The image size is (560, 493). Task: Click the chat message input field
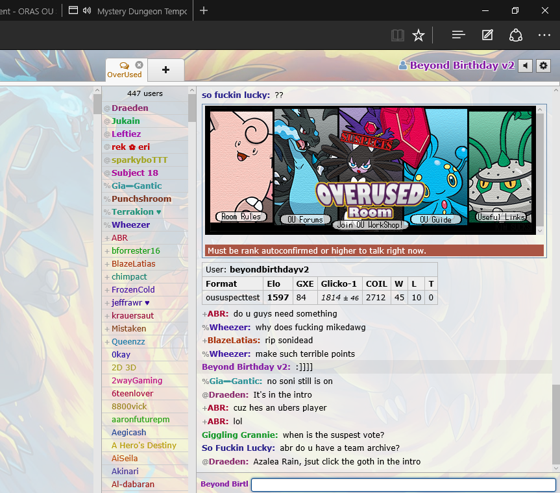(403, 485)
